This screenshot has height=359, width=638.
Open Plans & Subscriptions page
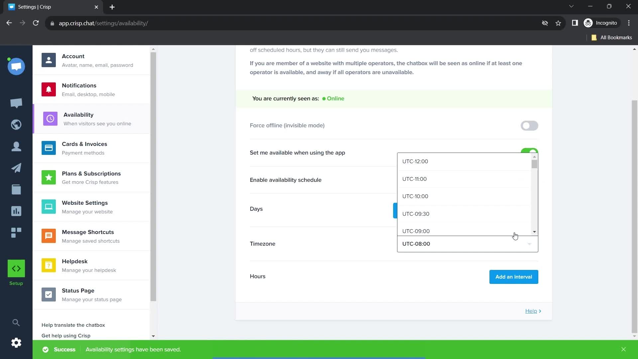pos(92,177)
